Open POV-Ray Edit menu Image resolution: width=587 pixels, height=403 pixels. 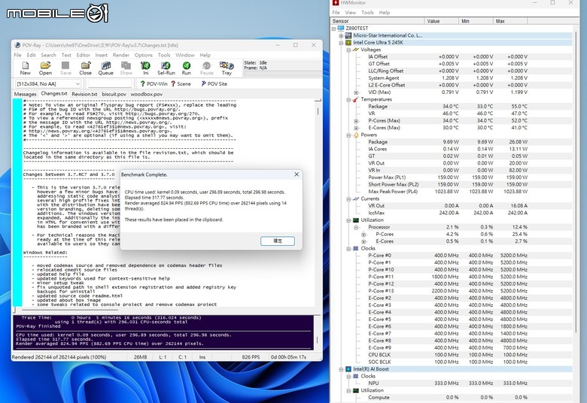(x=31, y=55)
